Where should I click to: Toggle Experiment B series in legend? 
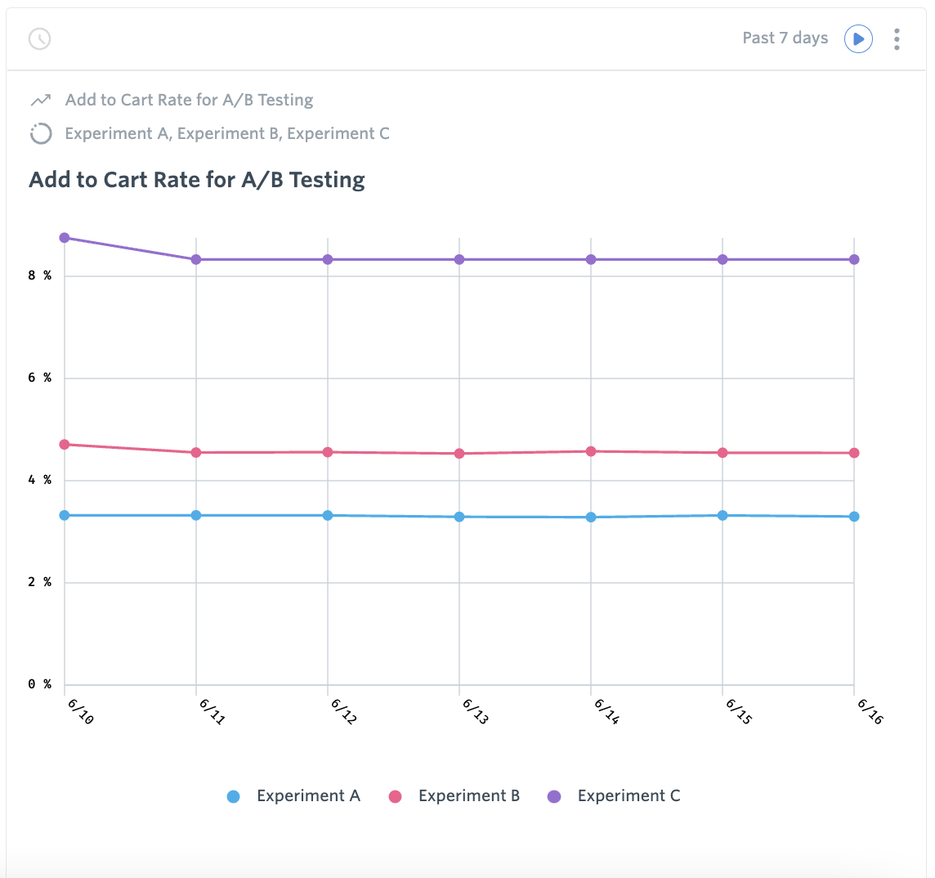(x=468, y=796)
